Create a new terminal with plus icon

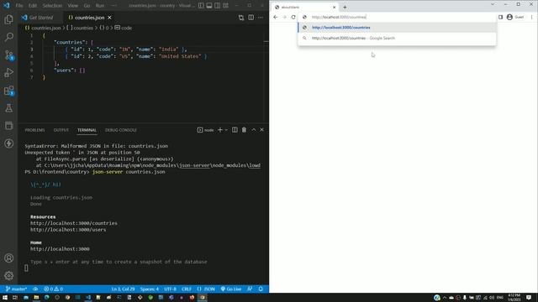coord(220,130)
